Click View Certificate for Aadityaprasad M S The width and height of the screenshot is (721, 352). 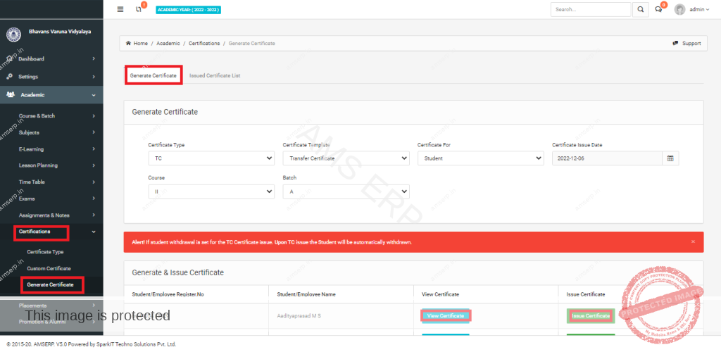[x=446, y=315]
